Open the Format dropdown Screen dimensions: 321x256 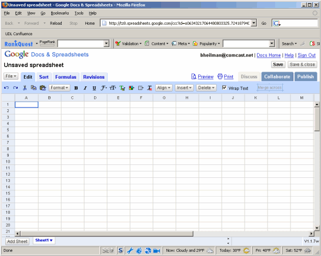point(59,87)
